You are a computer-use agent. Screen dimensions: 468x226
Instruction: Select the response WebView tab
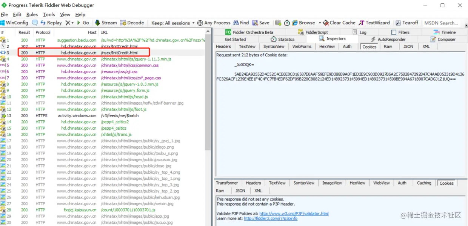click(x=381, y=183)
